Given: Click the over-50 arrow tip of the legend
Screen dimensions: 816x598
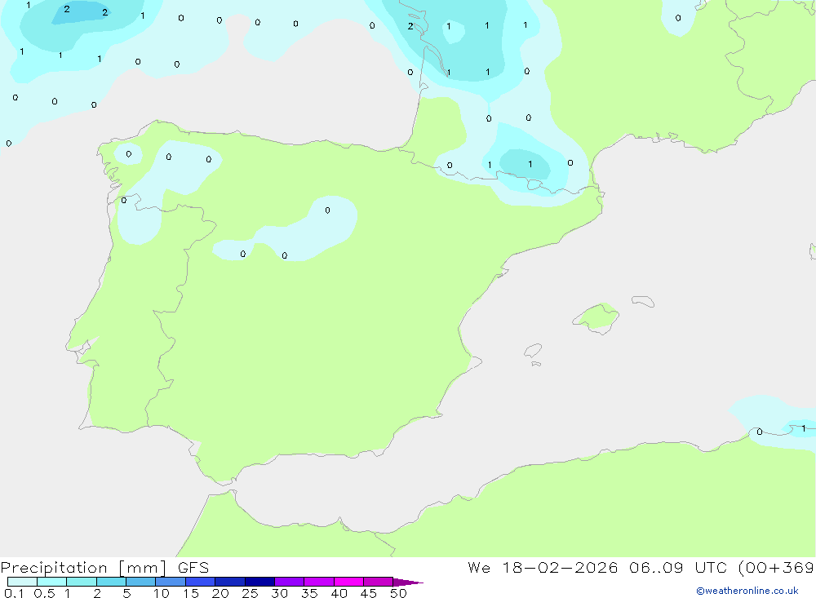Looking at the screenshot, I should (x=408, y=582).
